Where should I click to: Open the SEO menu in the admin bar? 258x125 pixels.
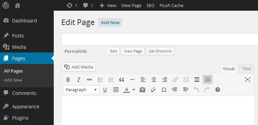150,6
